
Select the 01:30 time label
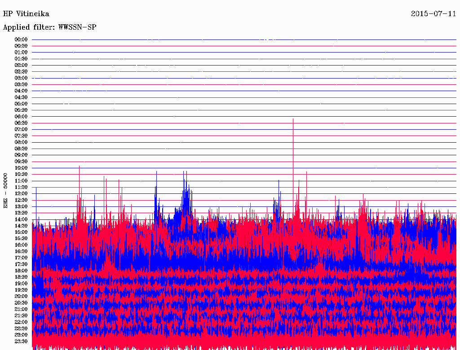(x=21, y=59)
